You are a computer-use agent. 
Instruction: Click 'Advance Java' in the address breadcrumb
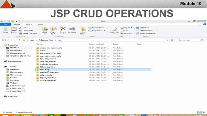pos(46,40)
